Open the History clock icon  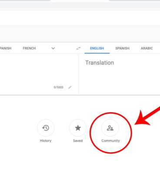click(46, 128)
